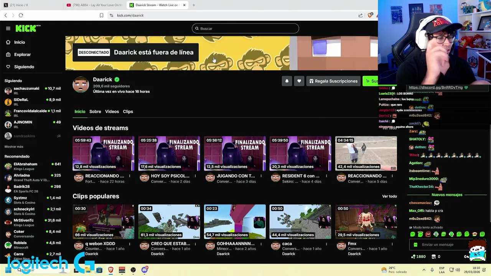Open the chat shop icon
Viewport: 491px width, 276px height.
[433, 256]
